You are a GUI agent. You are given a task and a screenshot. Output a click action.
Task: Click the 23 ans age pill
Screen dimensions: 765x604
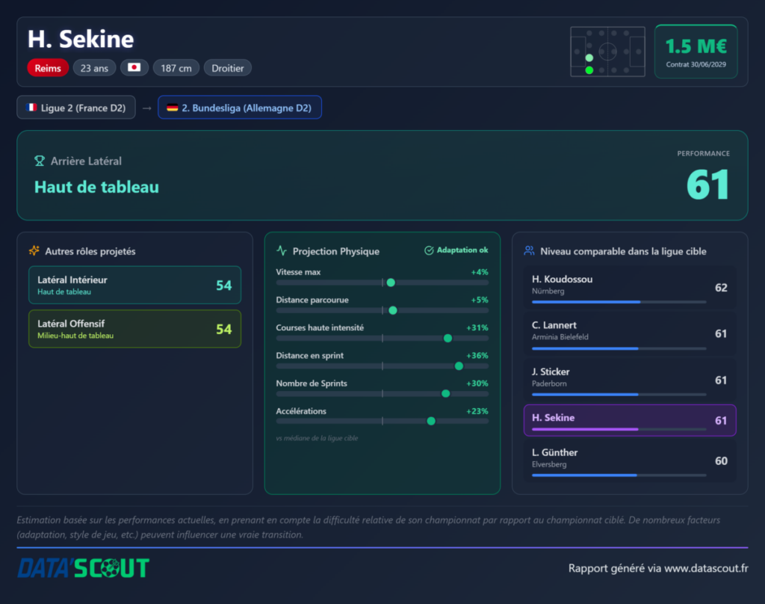pyautogui.click(x=94, y=68)
